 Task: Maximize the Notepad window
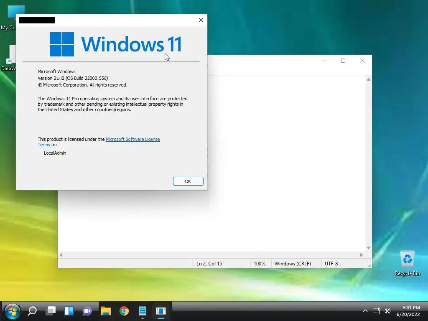coord(343,61)
